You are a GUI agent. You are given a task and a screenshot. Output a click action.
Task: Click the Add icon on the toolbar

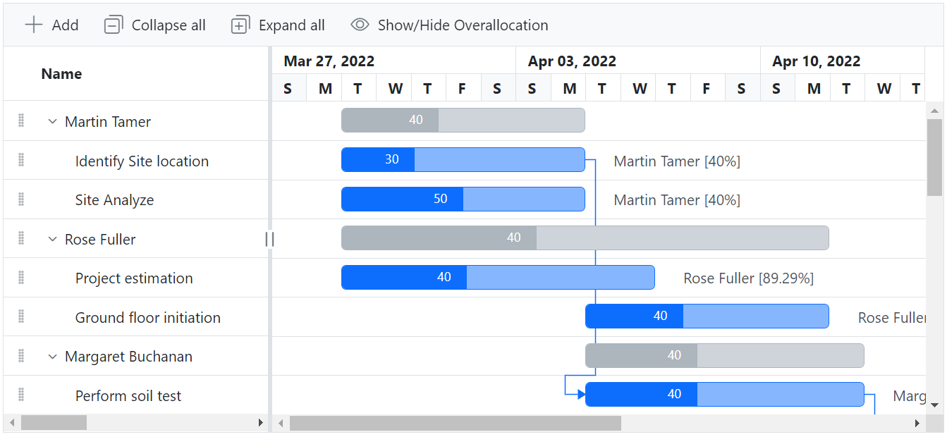pyautogui.click(x=34, y=24)
